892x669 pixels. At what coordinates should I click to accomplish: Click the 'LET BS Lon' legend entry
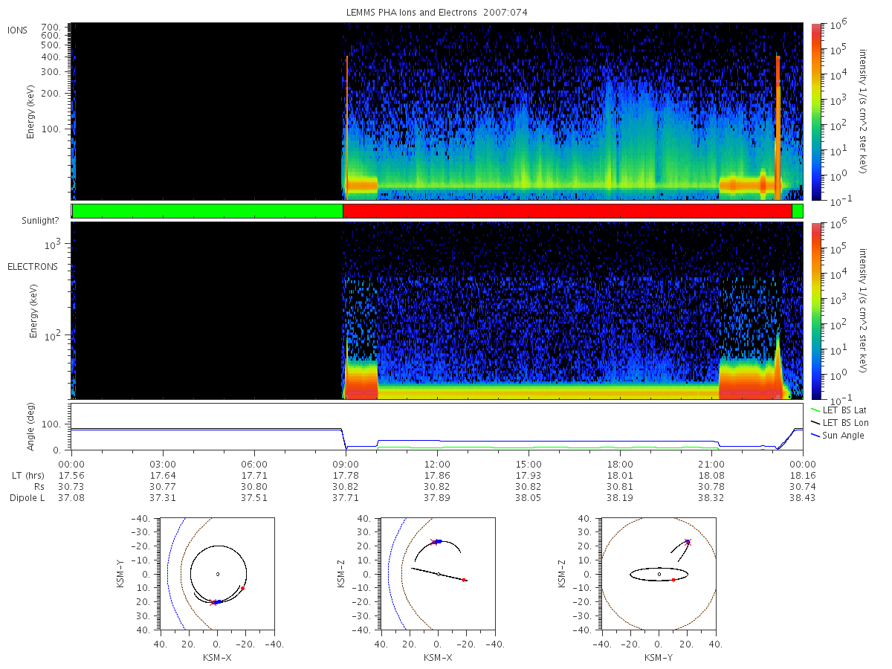click(x=838, y=422)
